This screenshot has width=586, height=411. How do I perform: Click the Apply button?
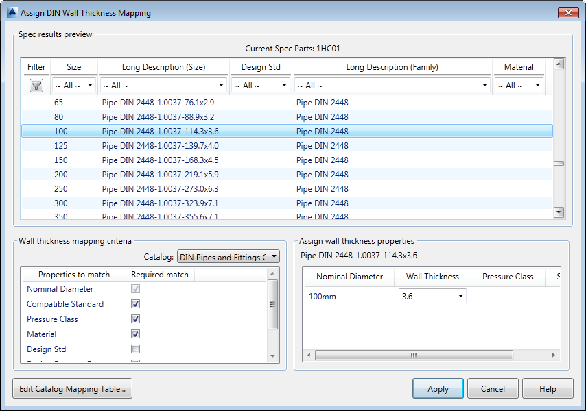coord(438,388)
